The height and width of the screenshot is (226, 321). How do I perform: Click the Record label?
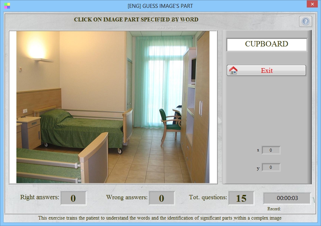click(x=274, y=209)
